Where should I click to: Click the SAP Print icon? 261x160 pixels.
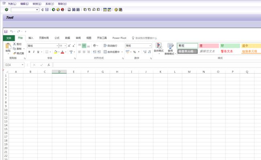tap(69, 10)
